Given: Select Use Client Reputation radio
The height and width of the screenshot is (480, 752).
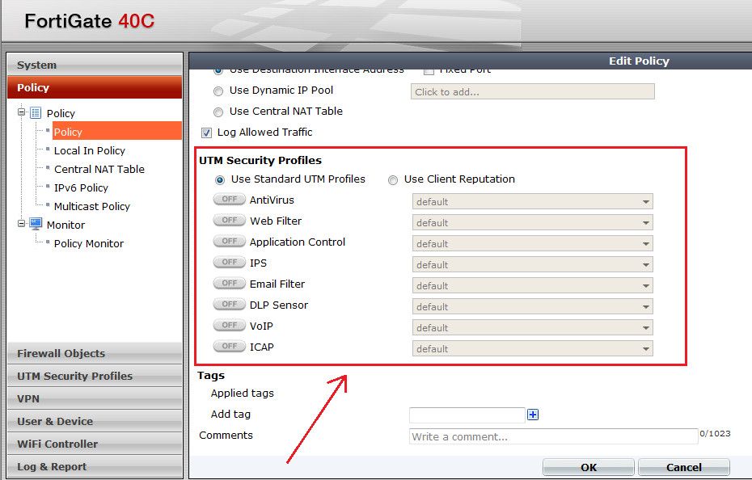Looking at the screenshot, I should (393, 180).
